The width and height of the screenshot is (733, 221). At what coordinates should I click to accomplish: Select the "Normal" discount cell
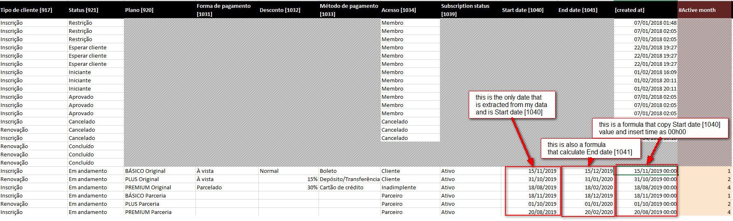(269, 171)
